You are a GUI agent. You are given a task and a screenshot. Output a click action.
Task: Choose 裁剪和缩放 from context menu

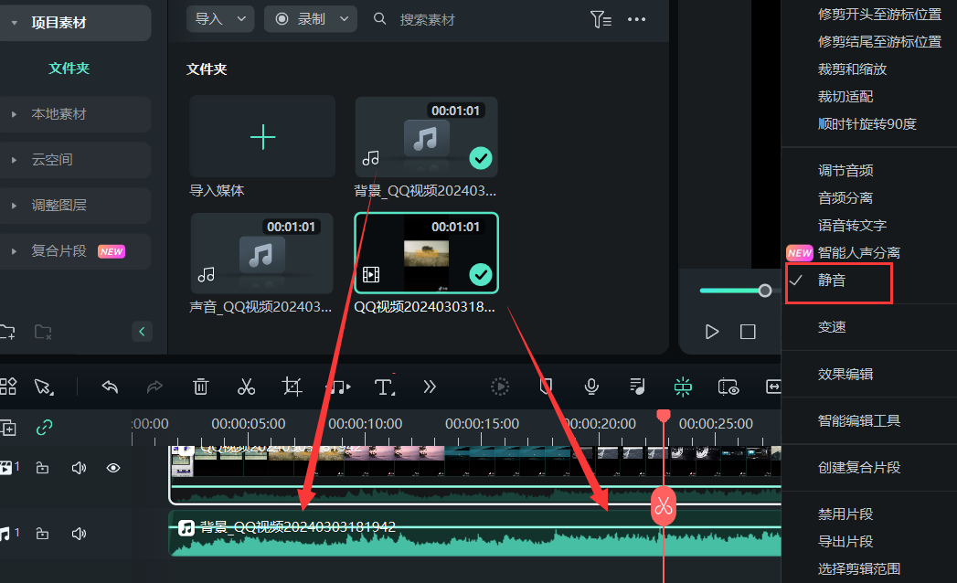tap(853, 69)
